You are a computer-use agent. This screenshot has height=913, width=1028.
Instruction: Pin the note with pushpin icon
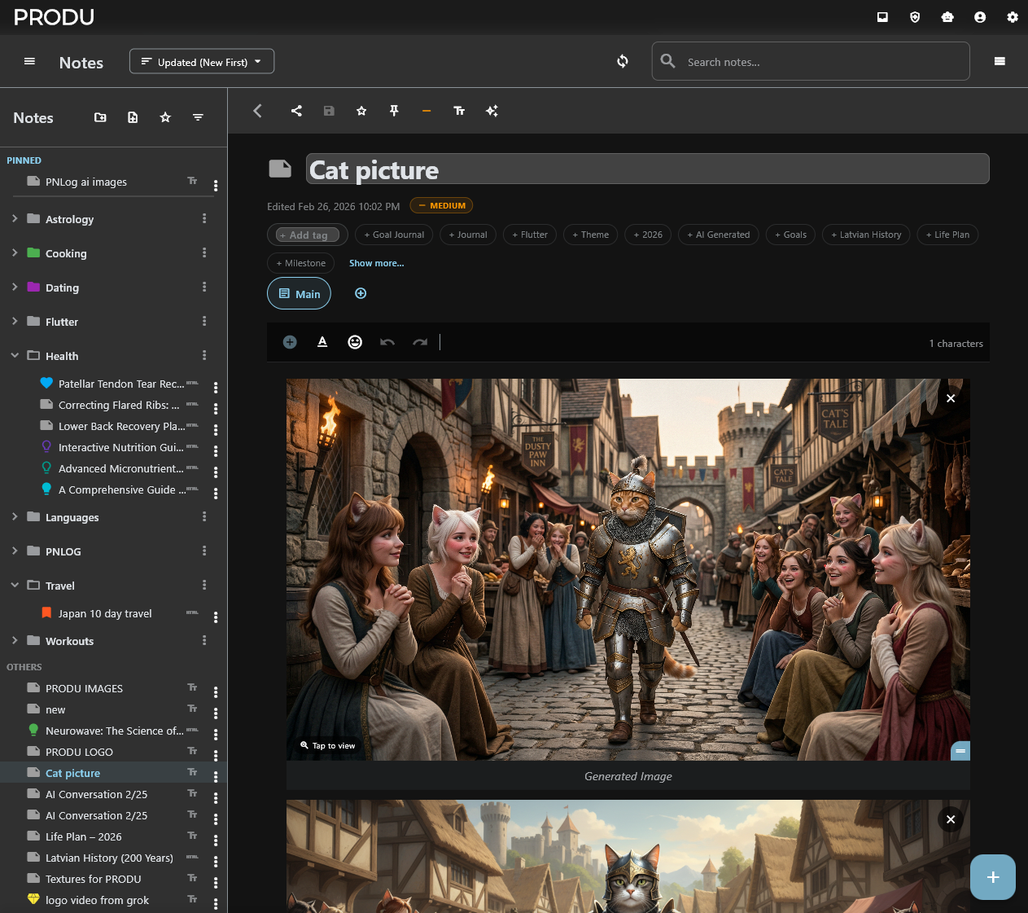[394, 111]
